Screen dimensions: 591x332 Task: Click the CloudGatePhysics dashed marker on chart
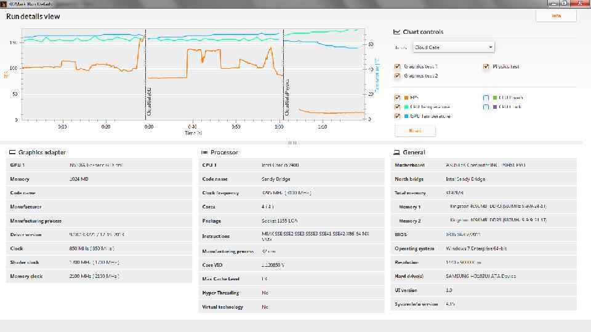[x=283, y=75]
